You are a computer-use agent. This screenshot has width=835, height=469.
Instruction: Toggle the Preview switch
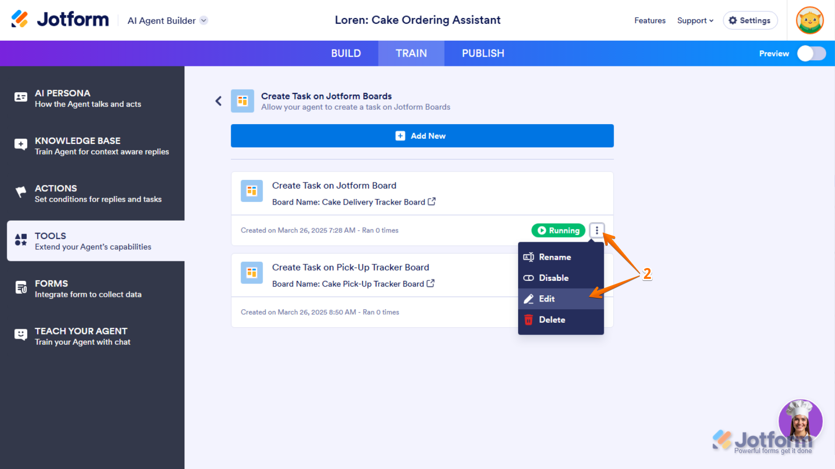811,54
